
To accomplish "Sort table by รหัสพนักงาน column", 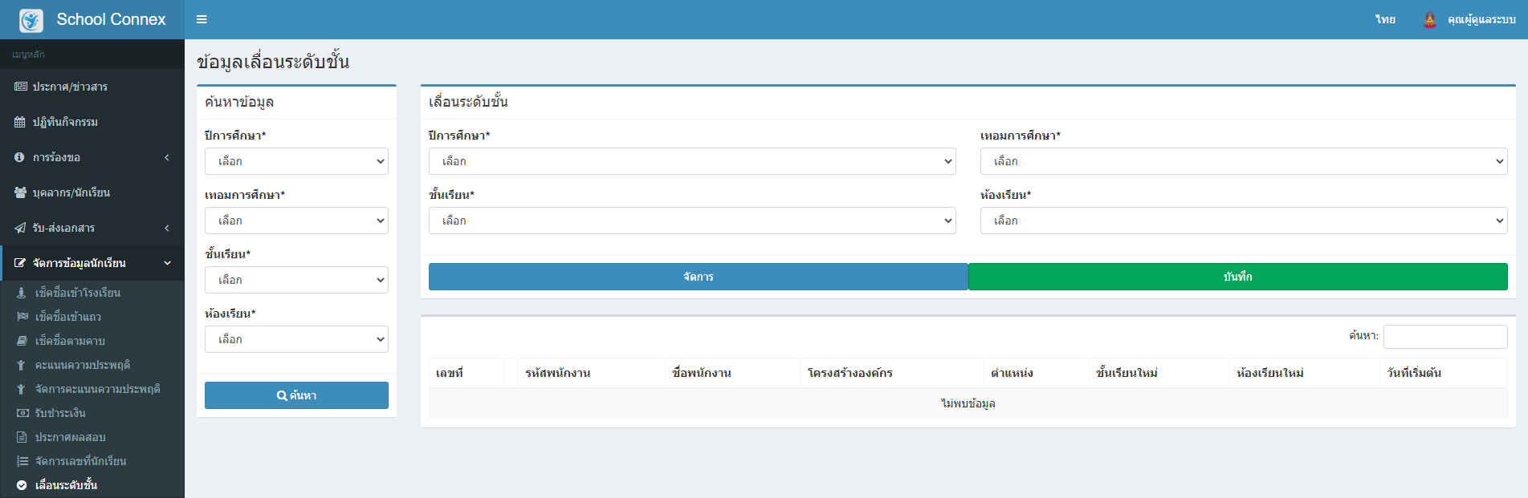I will click(x=592, y=373).
